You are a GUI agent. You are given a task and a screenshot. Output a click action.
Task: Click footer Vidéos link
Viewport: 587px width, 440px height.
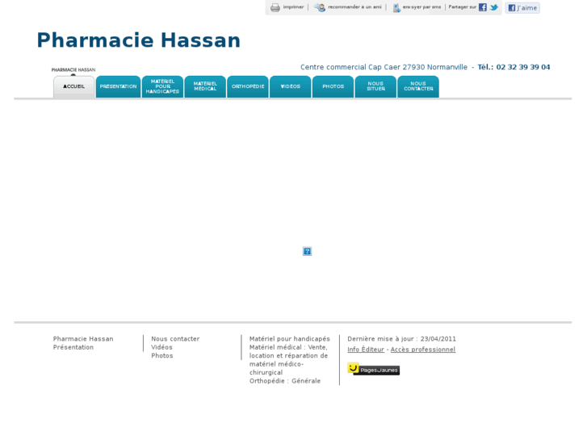coord(161,347)
